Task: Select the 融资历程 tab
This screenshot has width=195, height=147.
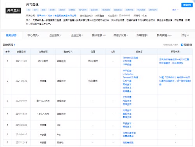Action: tap(12, 35)
